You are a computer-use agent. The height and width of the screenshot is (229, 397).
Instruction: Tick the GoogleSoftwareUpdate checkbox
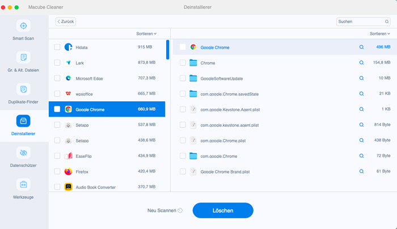click(x=183, y=78)
